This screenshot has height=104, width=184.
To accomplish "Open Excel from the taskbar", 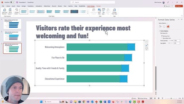I will 101,102.
